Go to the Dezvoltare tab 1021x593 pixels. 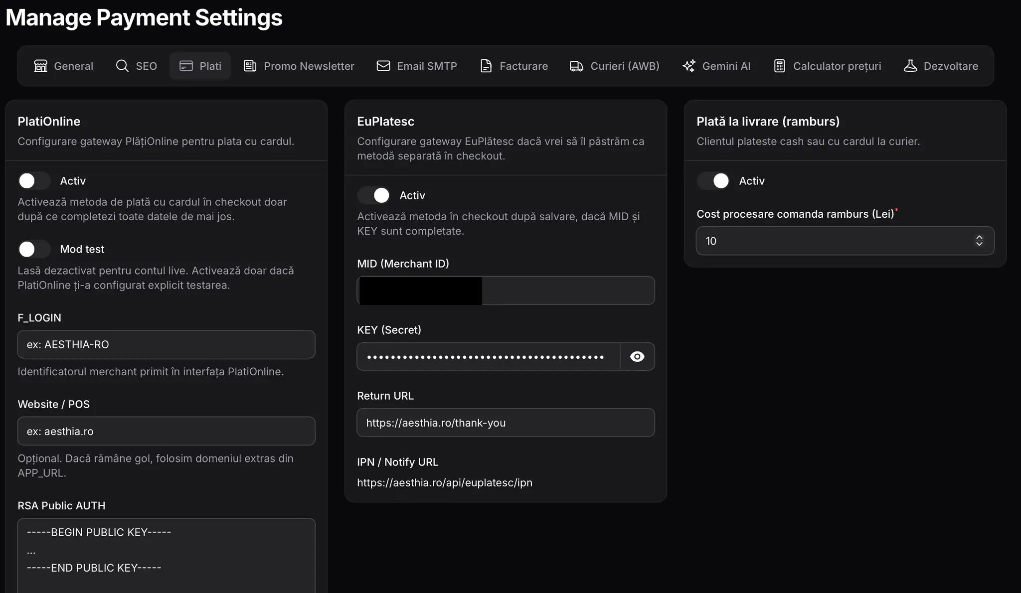[x=941, y=66]
